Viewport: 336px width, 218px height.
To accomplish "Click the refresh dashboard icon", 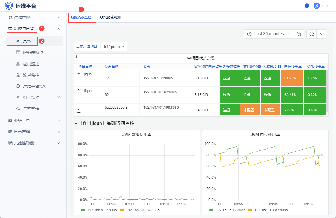I will tap(311, 34).
